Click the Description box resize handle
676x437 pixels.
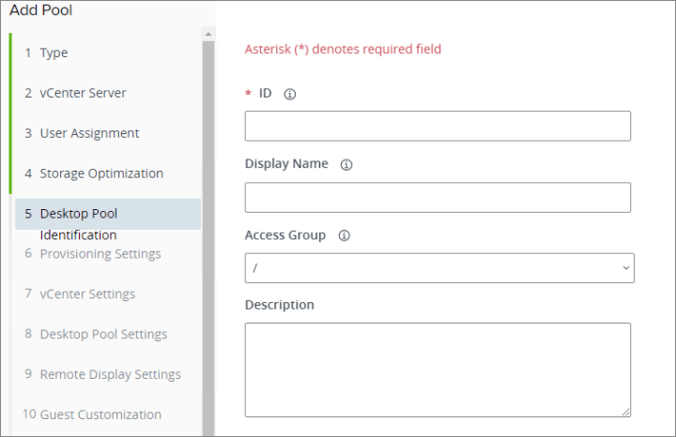tap(625, 411)
